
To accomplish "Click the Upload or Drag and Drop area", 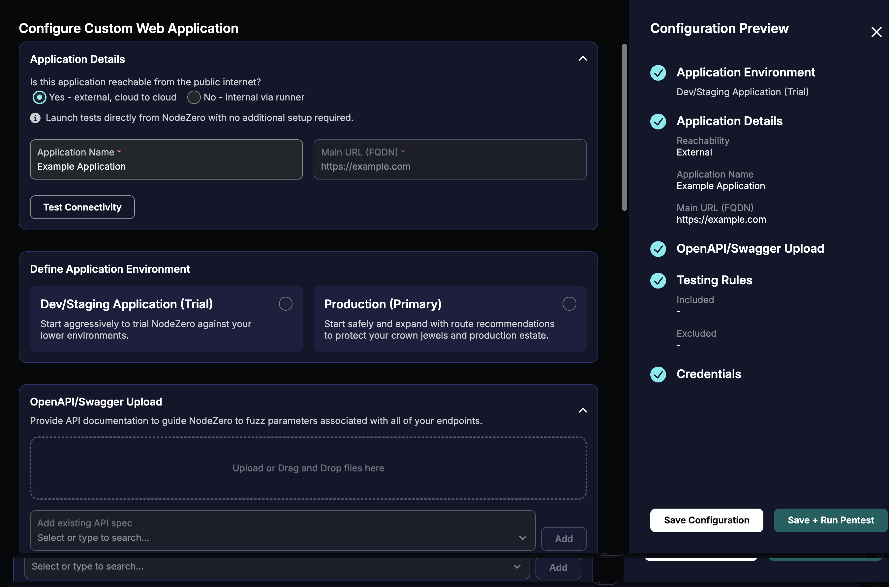I will [308, 468].
